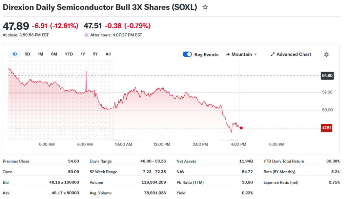Open the Advanced Chart link
Screen dimensions: 347x199
pyautogui.click(x=293, y=54)
